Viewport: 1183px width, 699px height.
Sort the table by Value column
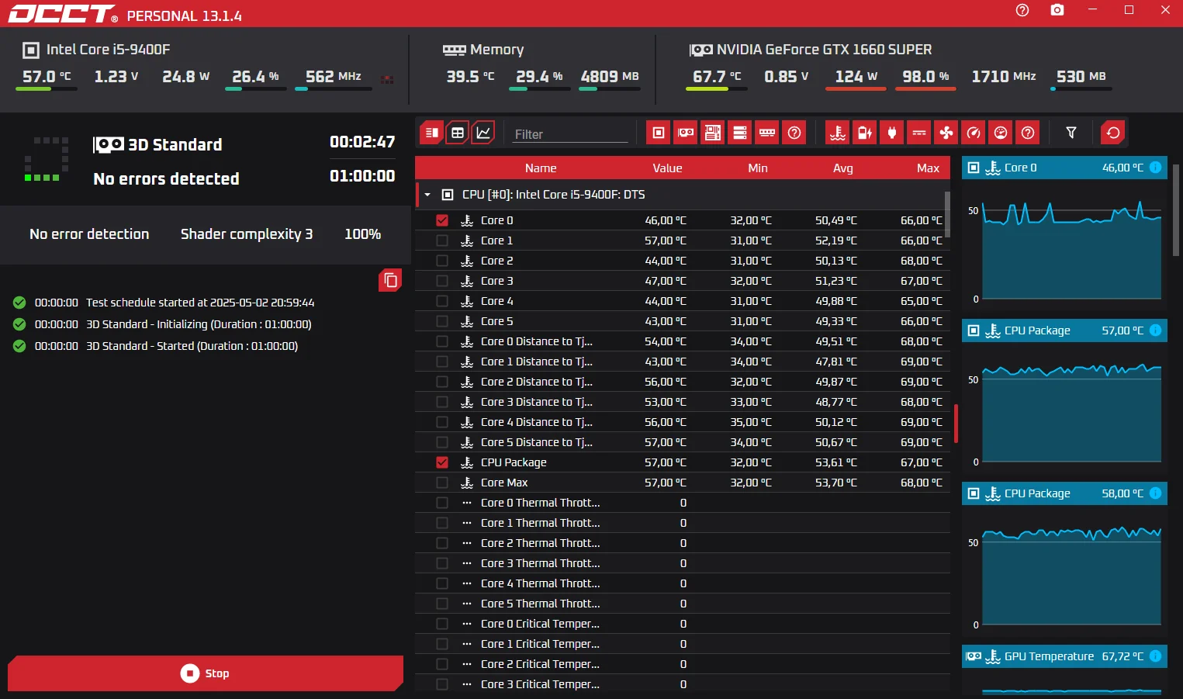667,168
